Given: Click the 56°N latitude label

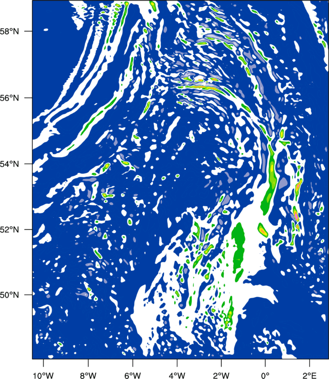Looking at the screenshot, I should pos(10,98).
